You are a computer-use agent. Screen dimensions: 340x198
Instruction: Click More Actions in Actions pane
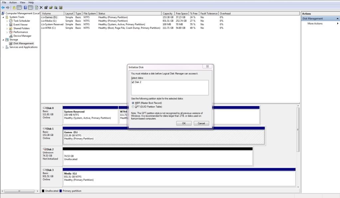coord(315,23)
